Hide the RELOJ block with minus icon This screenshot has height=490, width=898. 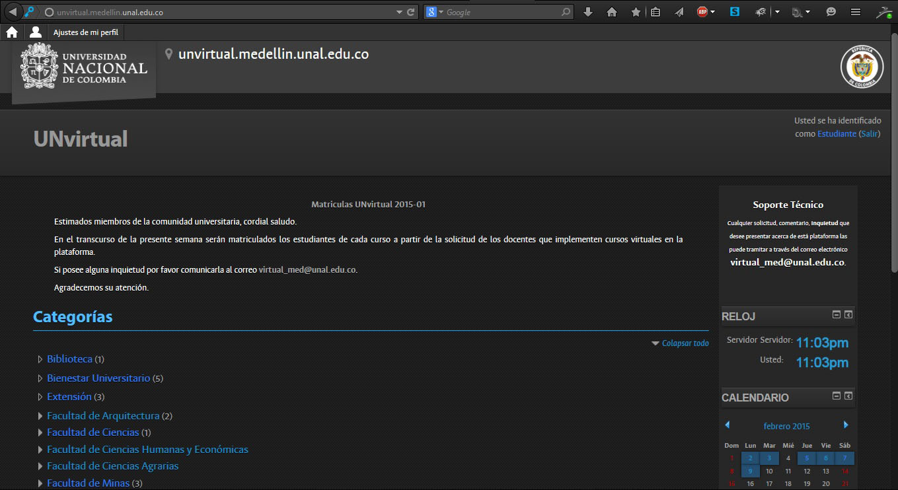(x=837, y=314)
